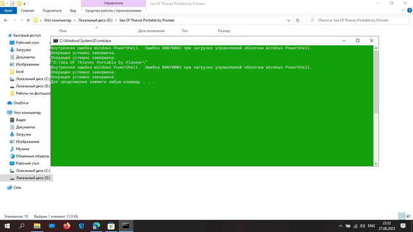Expand the ribbon chevron
The image size is (413, 232).
(403, 10)
